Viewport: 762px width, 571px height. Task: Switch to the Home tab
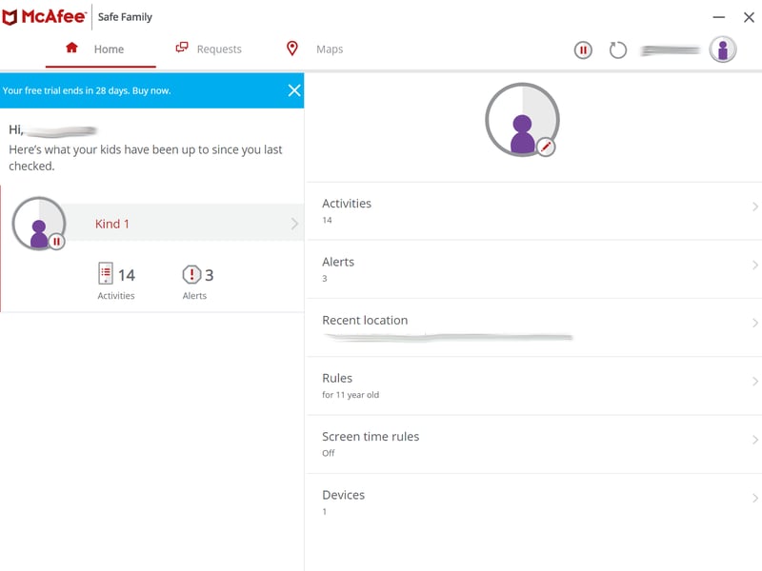click(x=101, y=49)
